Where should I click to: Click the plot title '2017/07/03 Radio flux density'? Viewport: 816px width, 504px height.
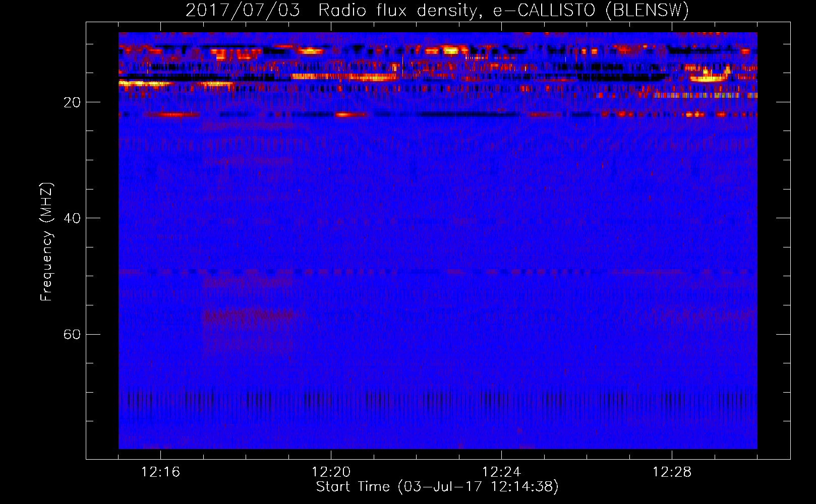coord(437,11)
